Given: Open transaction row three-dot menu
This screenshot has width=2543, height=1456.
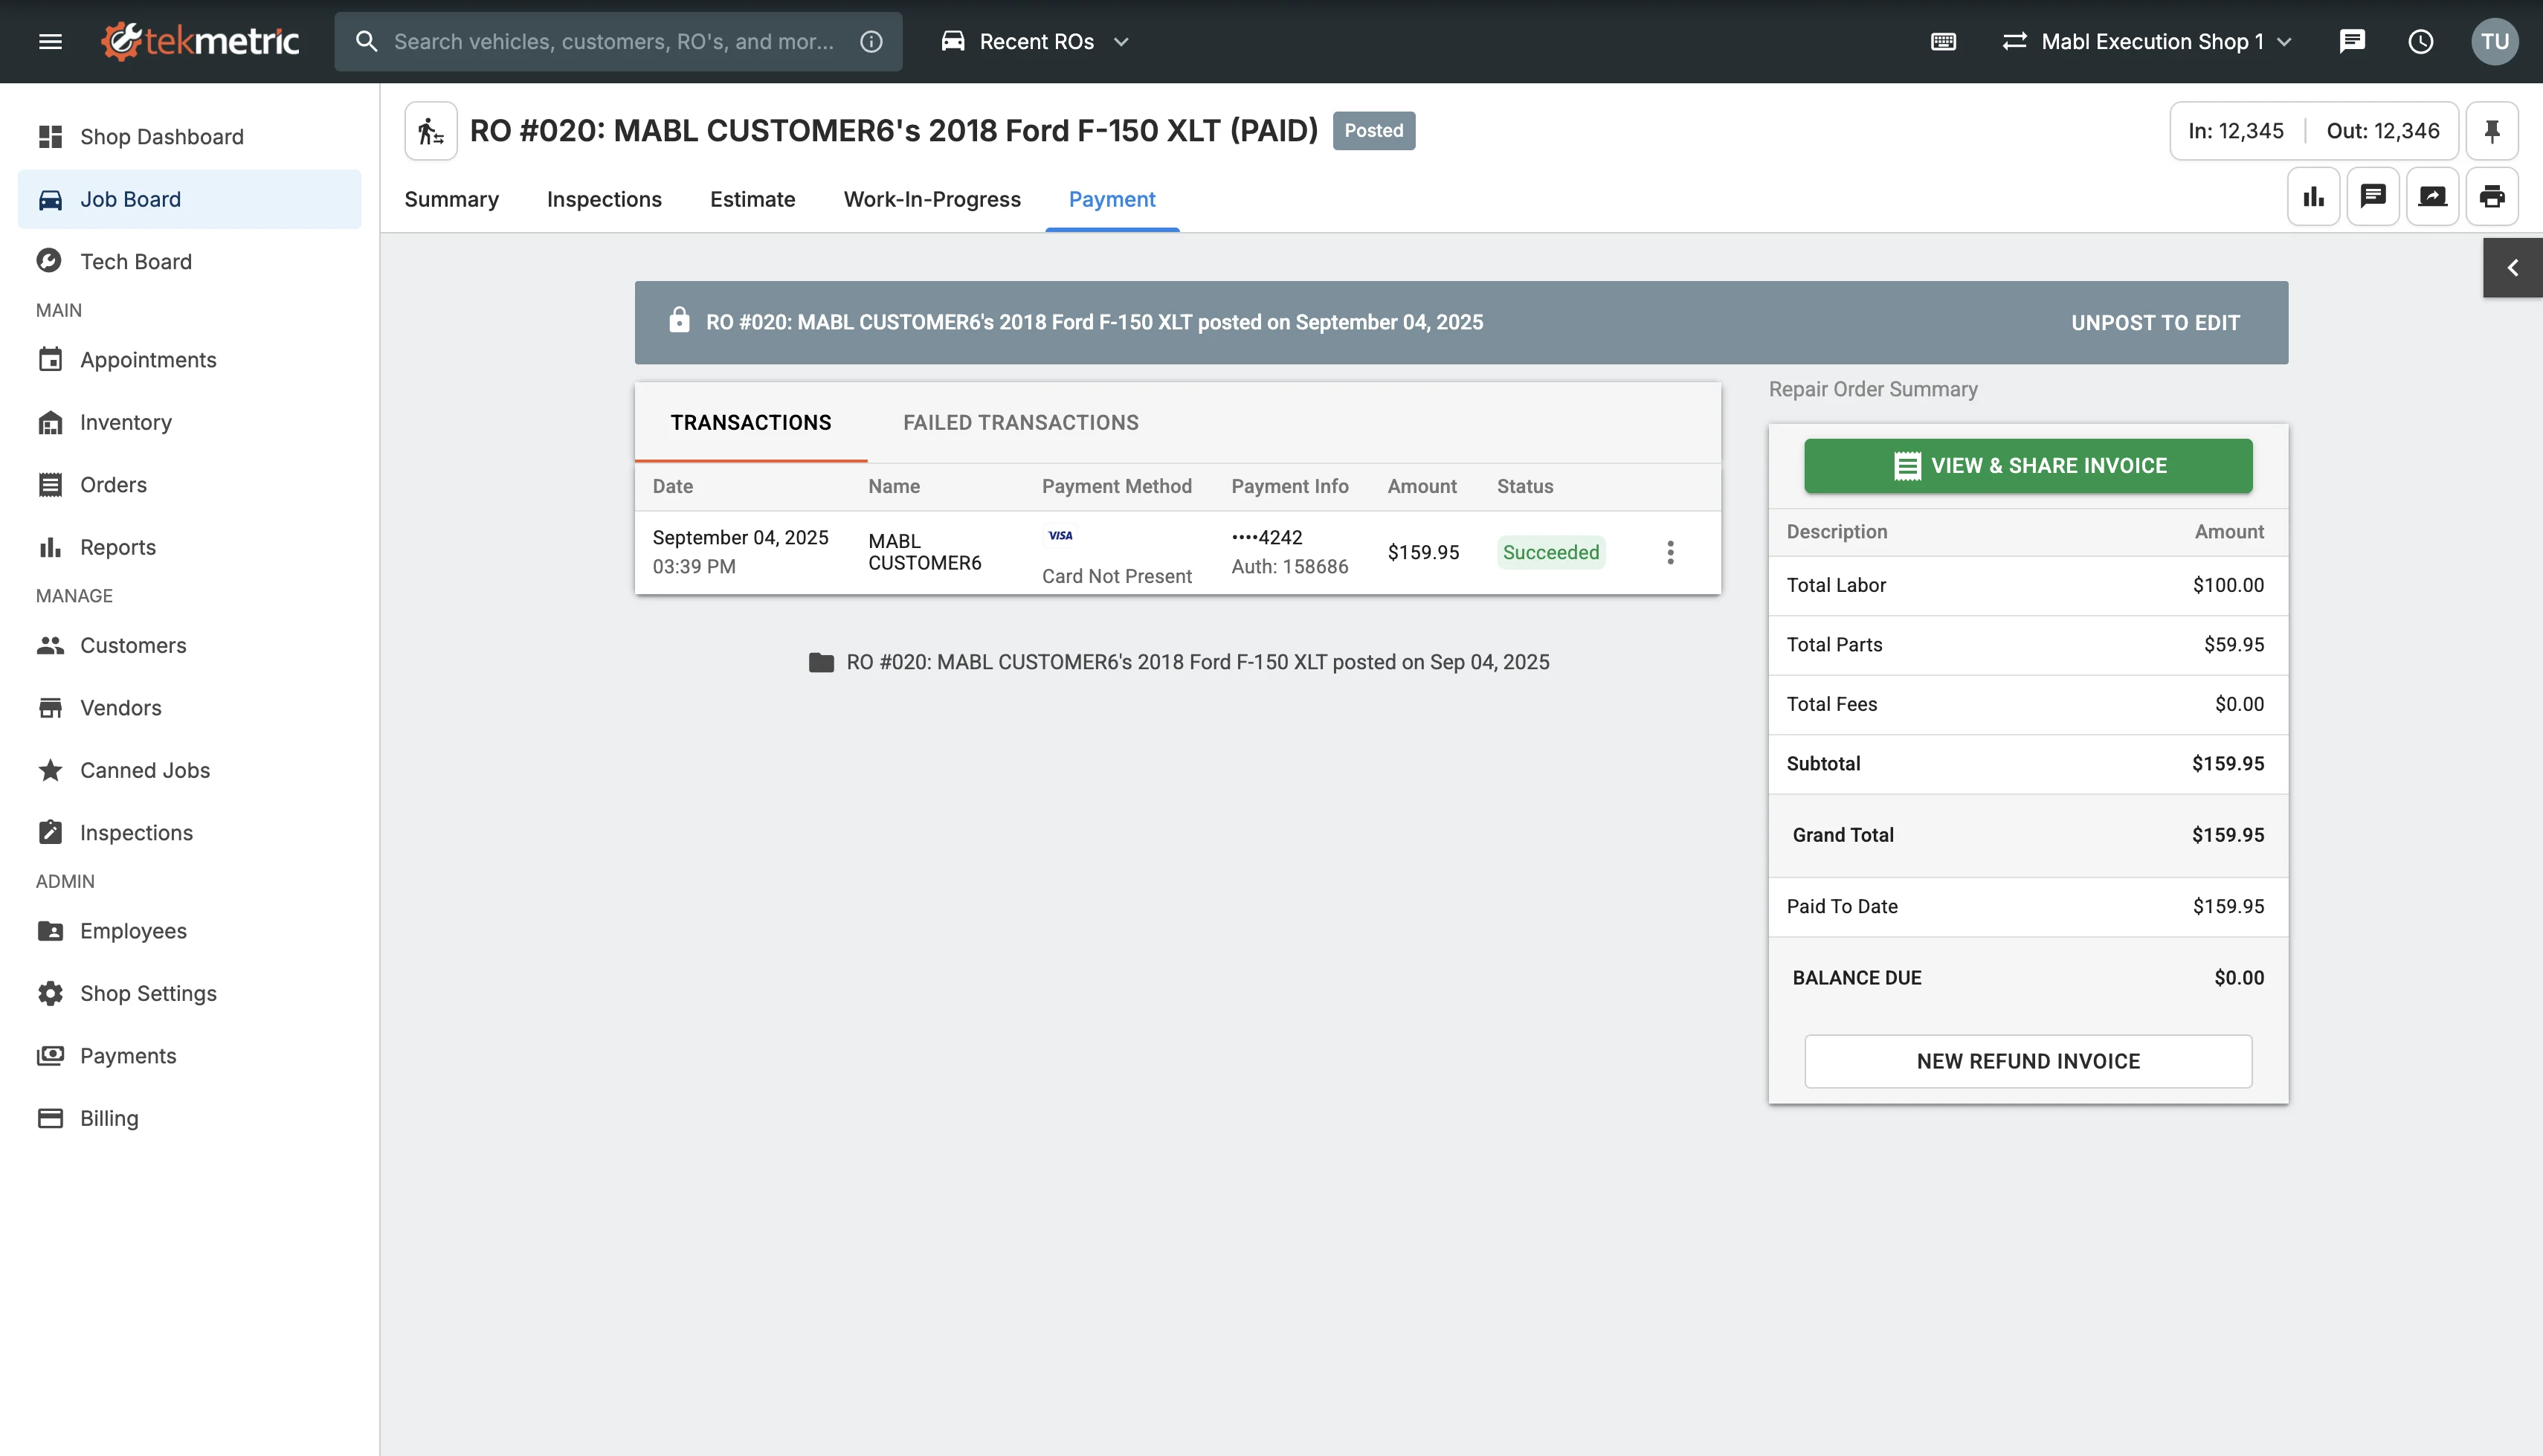Looking at the screenshot, I should point(1669,552).
